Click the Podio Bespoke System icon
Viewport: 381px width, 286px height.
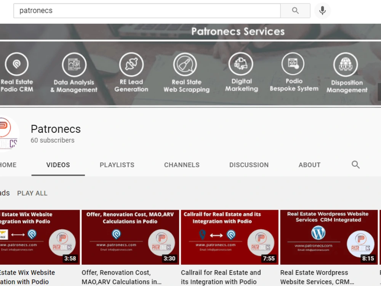click(293, 64)
